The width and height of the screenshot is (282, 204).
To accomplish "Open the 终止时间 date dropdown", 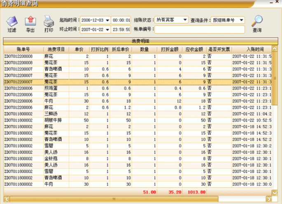I will tap(107, 30).
